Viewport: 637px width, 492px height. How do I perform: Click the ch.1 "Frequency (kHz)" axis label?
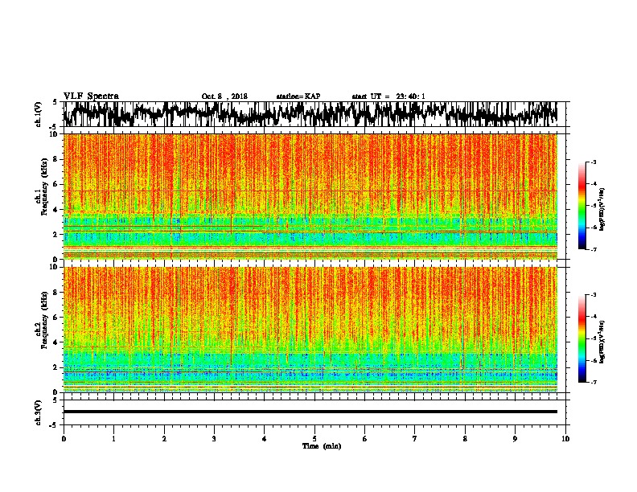[x=45, y=187]
